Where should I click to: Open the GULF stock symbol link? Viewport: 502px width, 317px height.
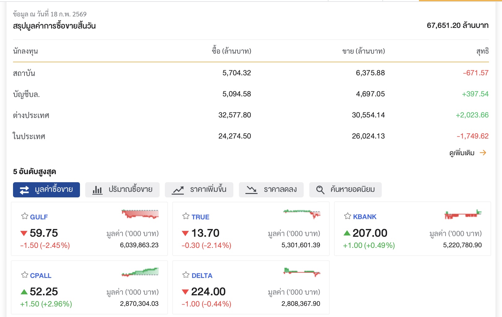pyautogui.click(x=39, y=217)
